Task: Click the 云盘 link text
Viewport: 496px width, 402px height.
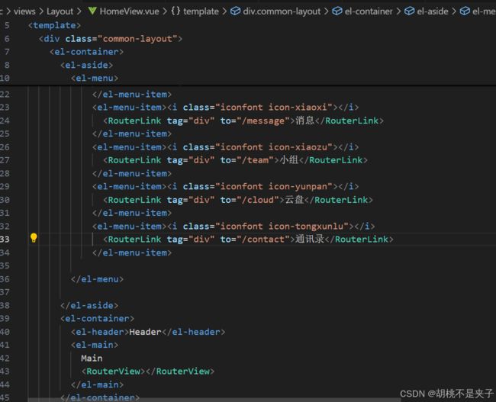Action: point(295,200)
